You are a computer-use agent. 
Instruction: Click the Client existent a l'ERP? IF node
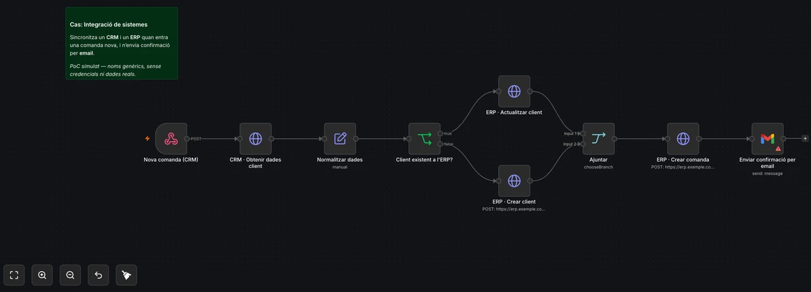click(x=424, y=138)
